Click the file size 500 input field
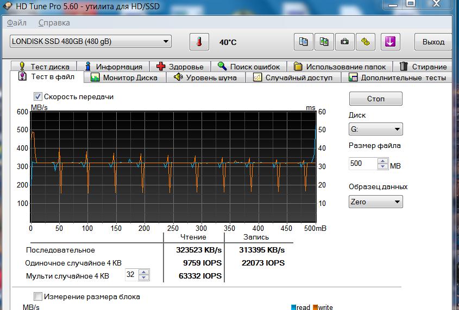 (x=363, y=164)
